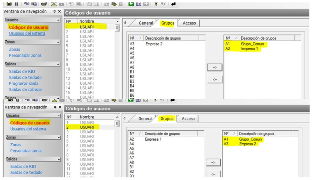This screenshot has width=314, height=180.
Task: Collapse the Zonas section in lower window
Action: pos(59,138)
